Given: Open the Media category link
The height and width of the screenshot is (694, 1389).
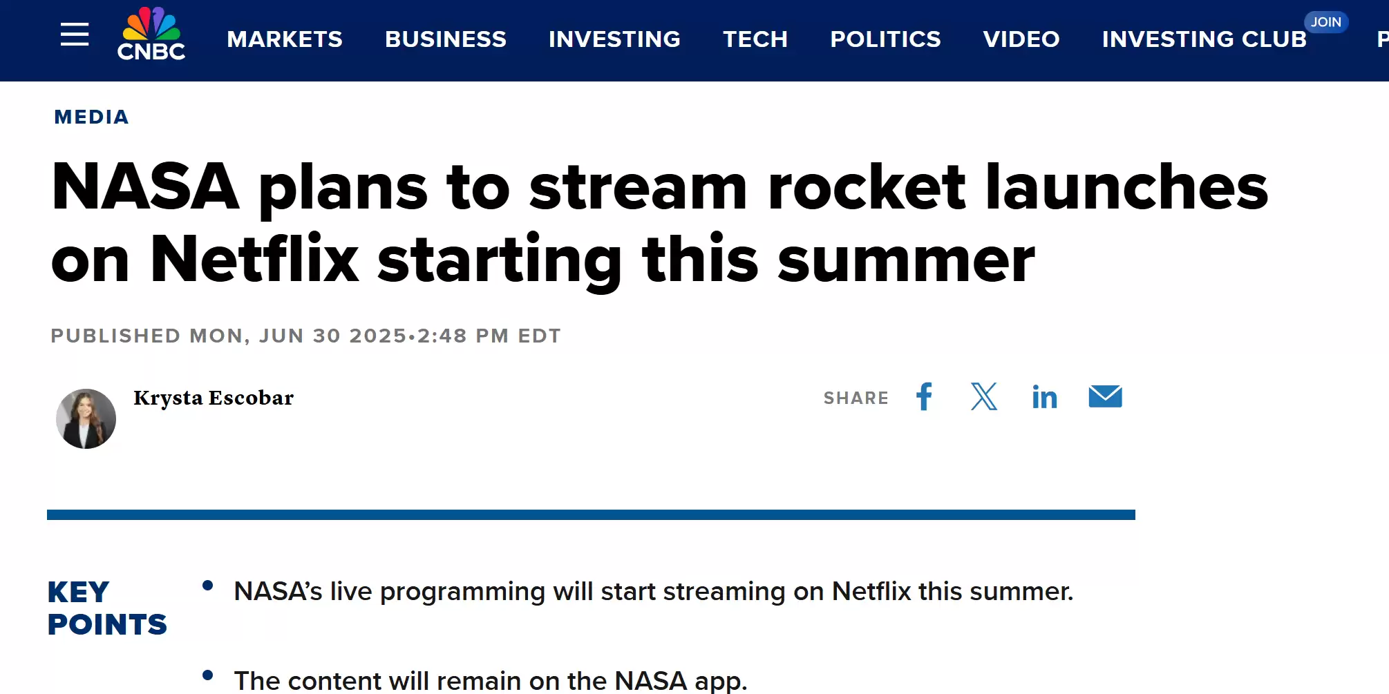Looking at the screenshot, I should coord(92,117).
